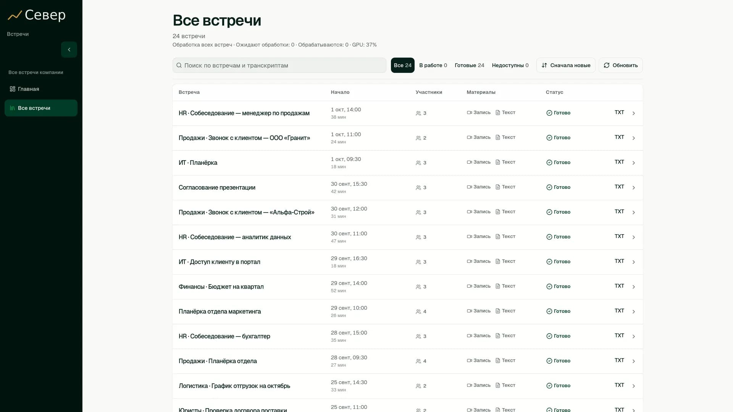The image size is (733, 412).
Task: Open Главная in the sidebar
Action: 41,89
